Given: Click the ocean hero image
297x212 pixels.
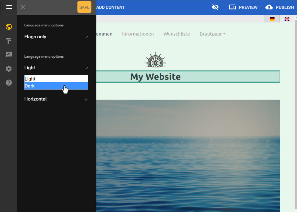Looking at the screenshot, I should [188, 156].
